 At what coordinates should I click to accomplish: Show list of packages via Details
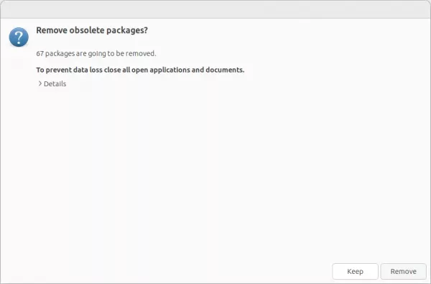point(52,83)
